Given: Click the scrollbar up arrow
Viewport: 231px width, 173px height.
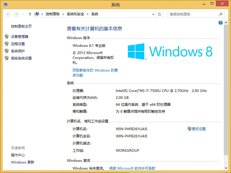Looking at the screenshot, I should click(226, 23).
